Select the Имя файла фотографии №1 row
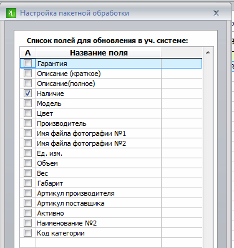Viewport: 234px width, 248px height. [111, 133]
